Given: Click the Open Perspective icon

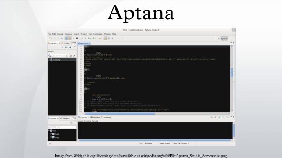Looking at the screenshot, I should point(219,39).
